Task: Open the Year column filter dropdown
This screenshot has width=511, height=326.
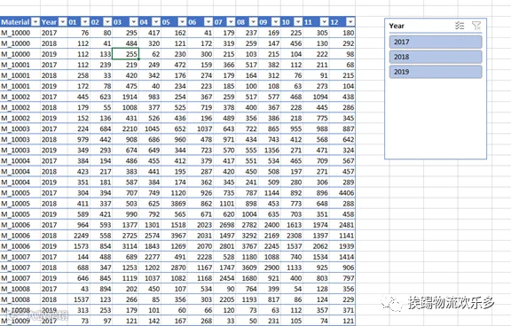Action: click(x=63, y=22)
